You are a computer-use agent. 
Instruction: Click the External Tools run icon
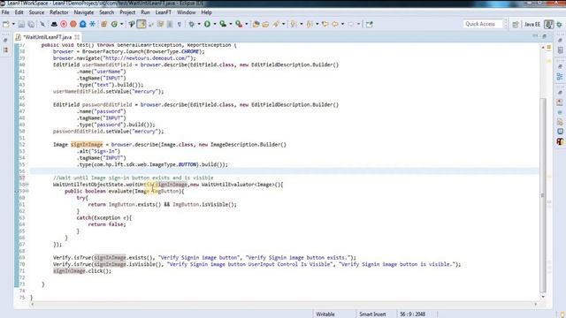[239, 24]
